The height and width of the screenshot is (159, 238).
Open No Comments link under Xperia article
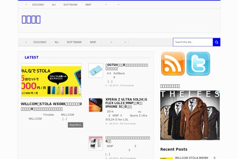point(128,124)
